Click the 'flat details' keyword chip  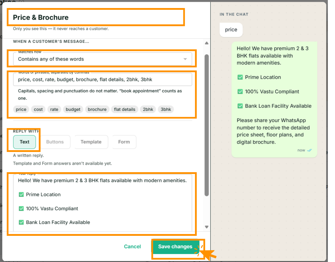click(x=125, y=109)
